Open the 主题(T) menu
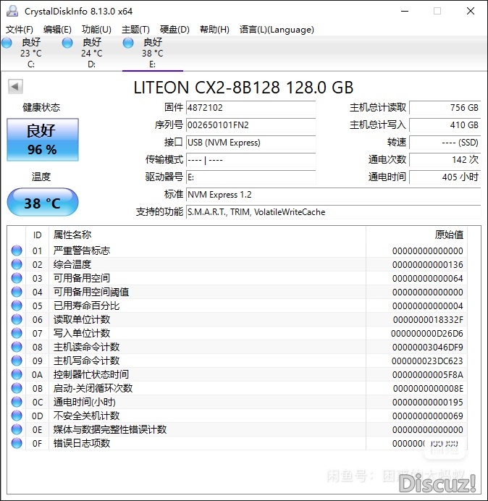Image resolution: width=488 pixels, height=501 pixels. (x=135, y=30)
